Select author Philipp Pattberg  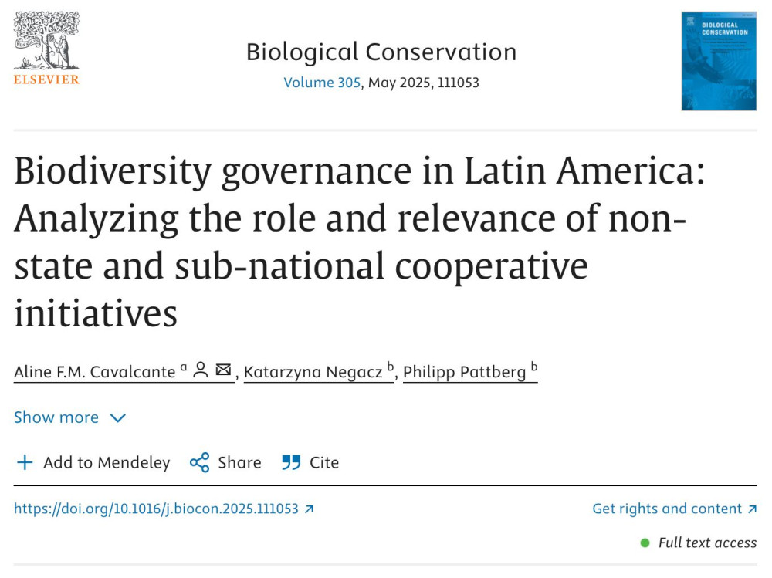pyautogui.click(x=466, y=371)
